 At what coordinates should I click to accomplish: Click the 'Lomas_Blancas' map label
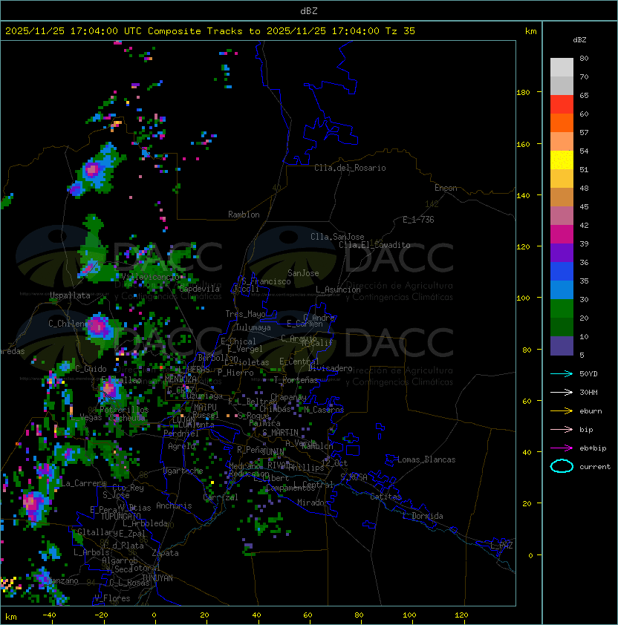click(x=426, y=459)
